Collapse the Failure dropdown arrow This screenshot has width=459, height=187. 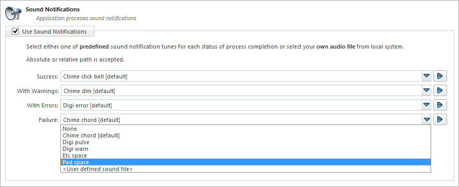pos(426,119)
